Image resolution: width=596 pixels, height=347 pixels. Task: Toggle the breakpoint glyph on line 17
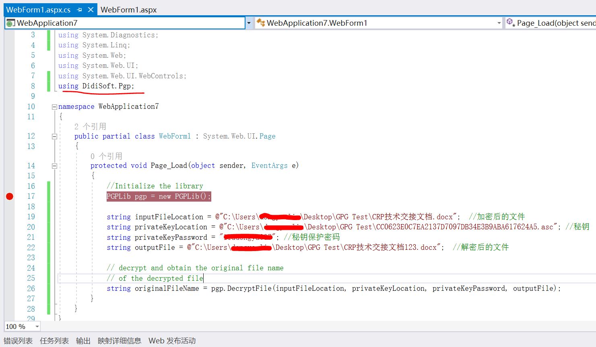[9, 196]
